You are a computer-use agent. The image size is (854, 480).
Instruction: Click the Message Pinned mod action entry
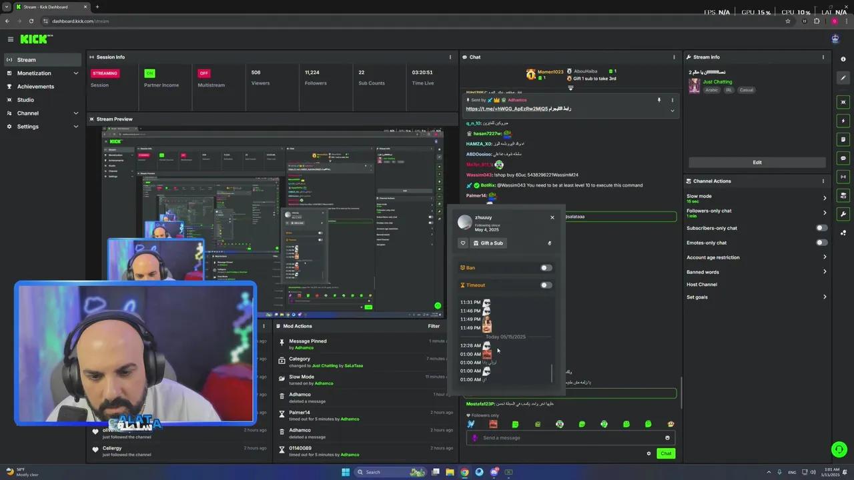(x=364, y=344)
